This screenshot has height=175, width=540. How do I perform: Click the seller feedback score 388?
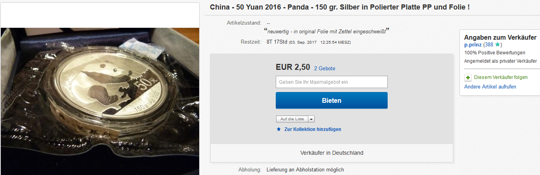(x=490, y=45)
